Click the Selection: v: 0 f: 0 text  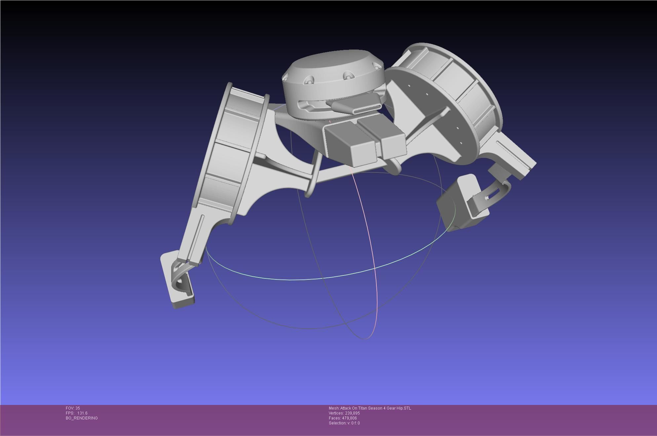[344, 423]
